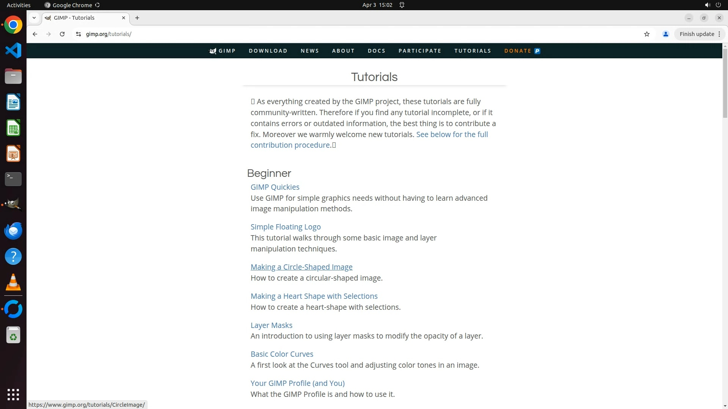
Task: Open the Layer Masks tutorial link
Action: click(x=271, y=325)
